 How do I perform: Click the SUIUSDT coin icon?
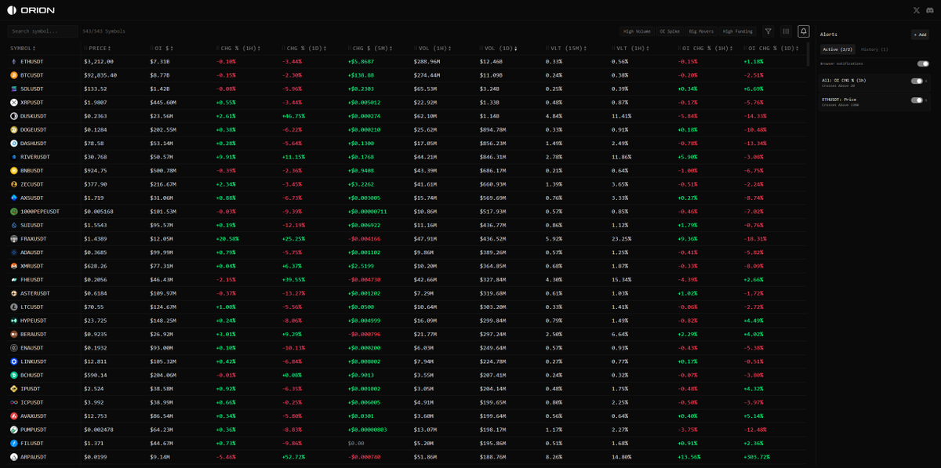click(14, 225)
